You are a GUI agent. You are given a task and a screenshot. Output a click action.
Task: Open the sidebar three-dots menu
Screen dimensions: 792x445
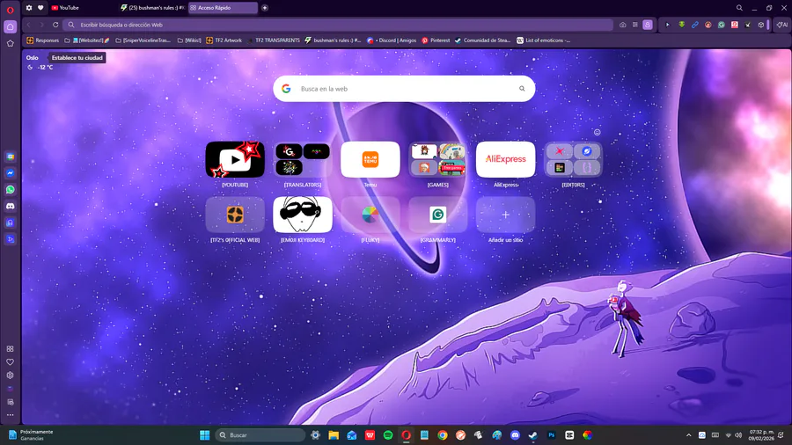click(10, 415)
